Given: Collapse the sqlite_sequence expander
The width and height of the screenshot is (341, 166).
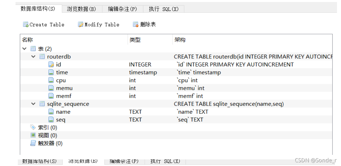Looking at the screenshot, I should [32, 104].
